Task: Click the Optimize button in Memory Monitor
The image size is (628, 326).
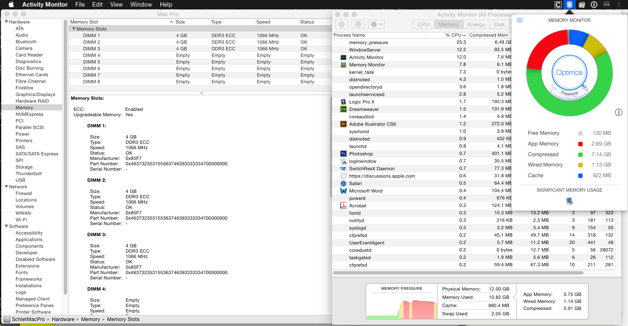Action: [570, 73]
